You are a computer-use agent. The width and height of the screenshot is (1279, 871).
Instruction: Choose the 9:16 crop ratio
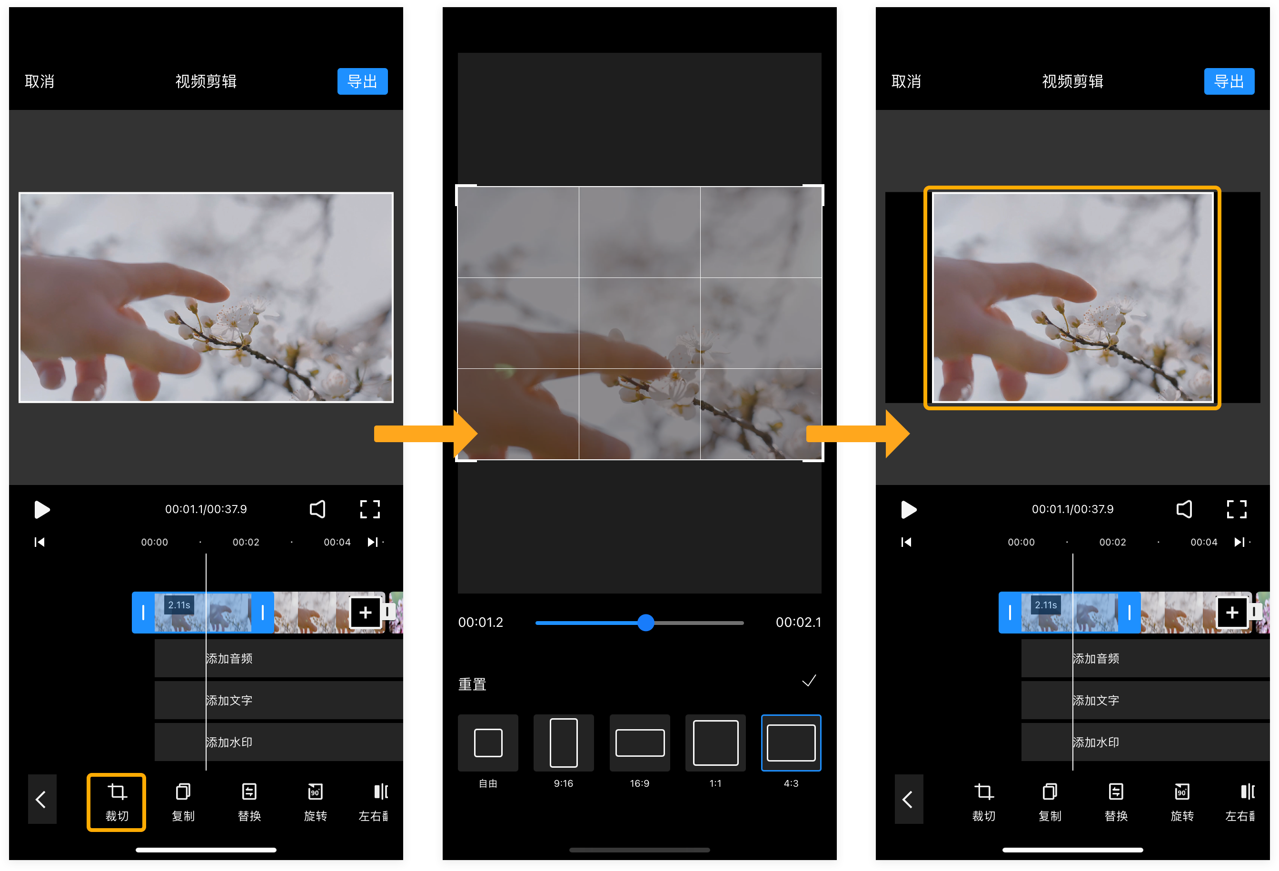click(x=564, y=743)
